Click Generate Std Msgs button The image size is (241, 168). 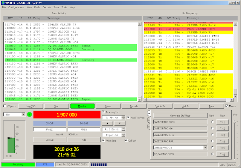pyautogui.click(x=180, y=115)
